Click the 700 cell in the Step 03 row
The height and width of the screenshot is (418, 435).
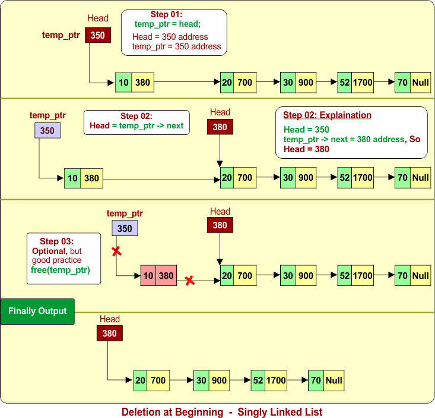pos(245,276)
